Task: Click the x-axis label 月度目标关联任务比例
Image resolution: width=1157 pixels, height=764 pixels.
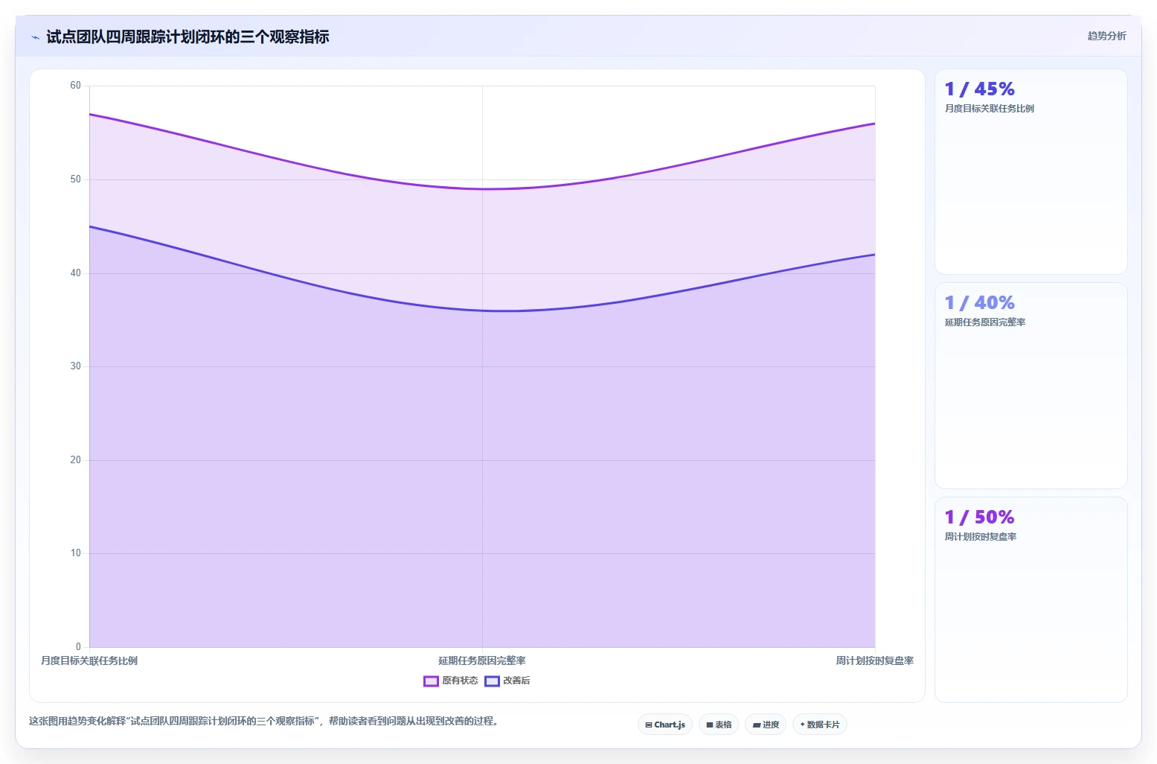Action: [89, 660]
